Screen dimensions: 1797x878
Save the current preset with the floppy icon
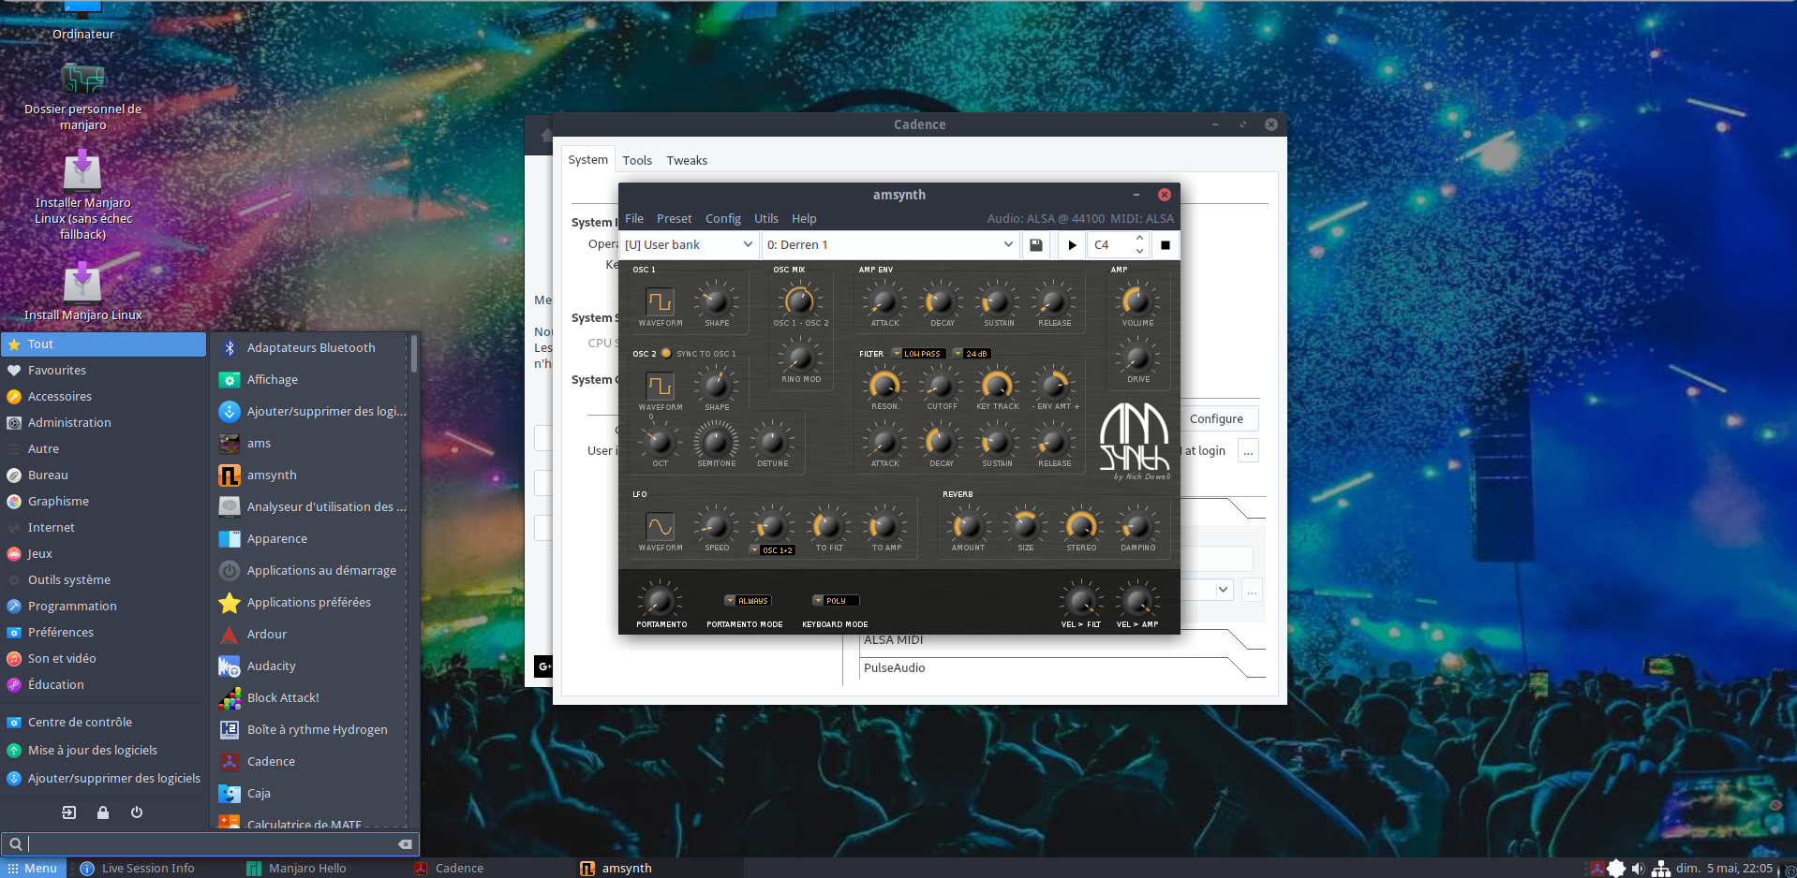point(1036,245)
